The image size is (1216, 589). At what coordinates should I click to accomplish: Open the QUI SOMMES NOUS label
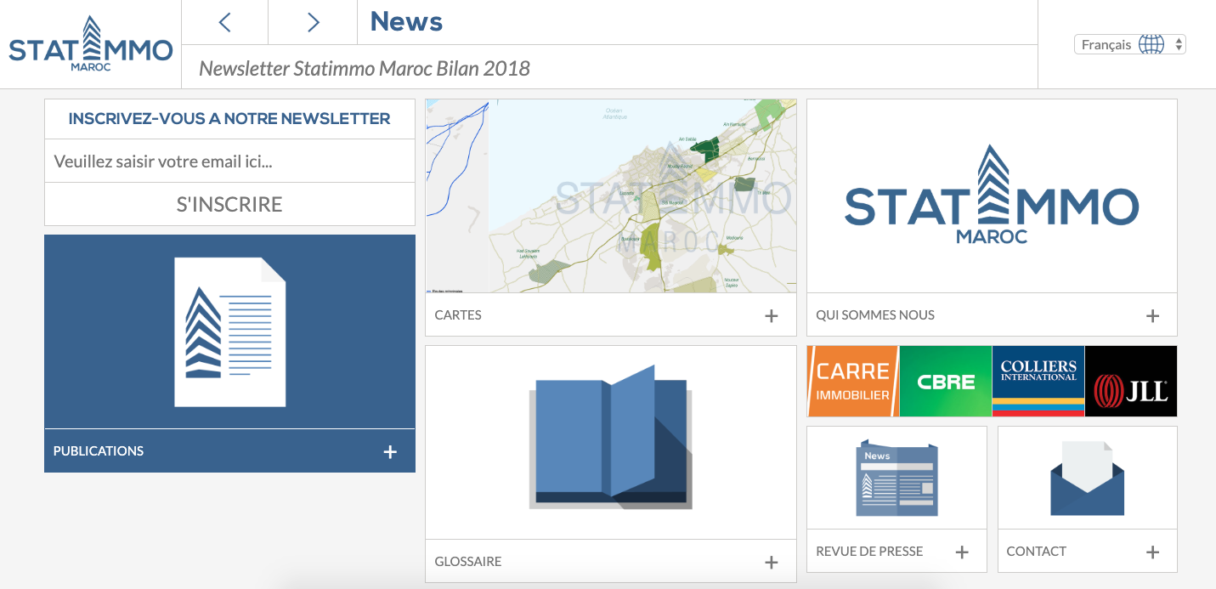[x=875, y=315]
